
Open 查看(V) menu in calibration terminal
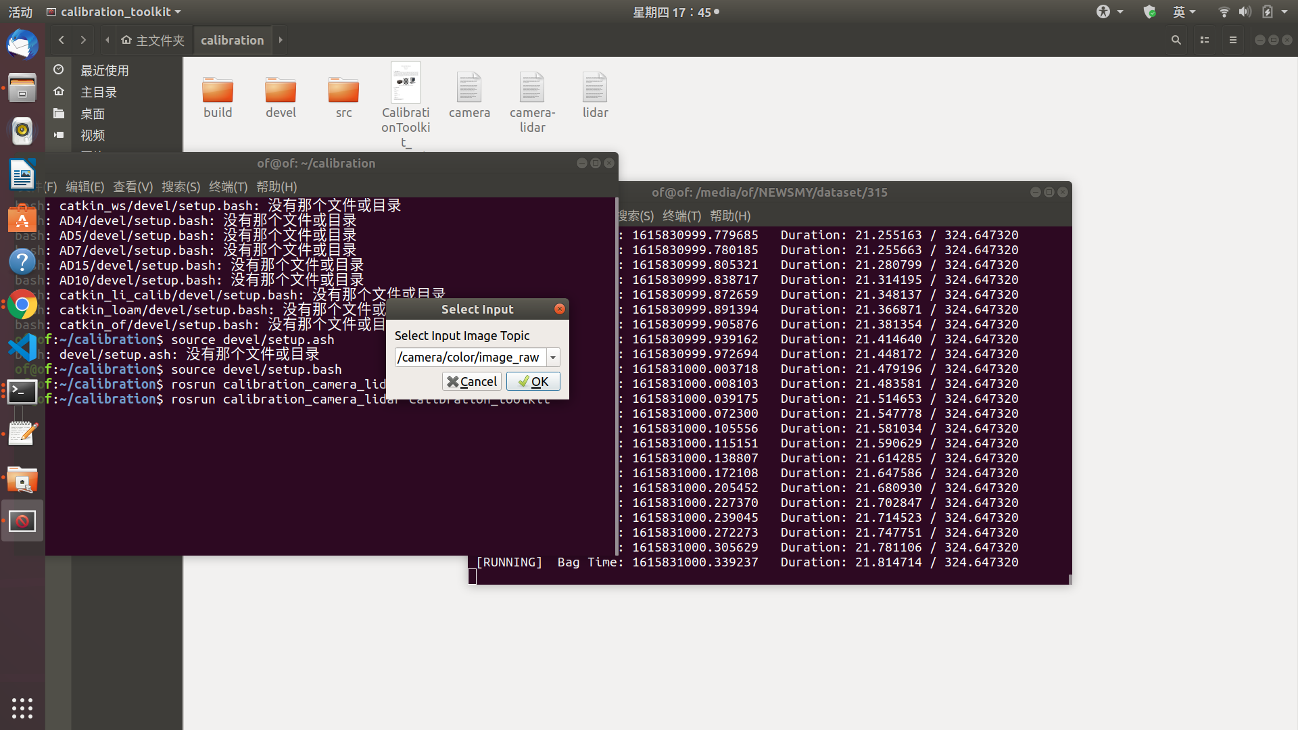[133, 187]
